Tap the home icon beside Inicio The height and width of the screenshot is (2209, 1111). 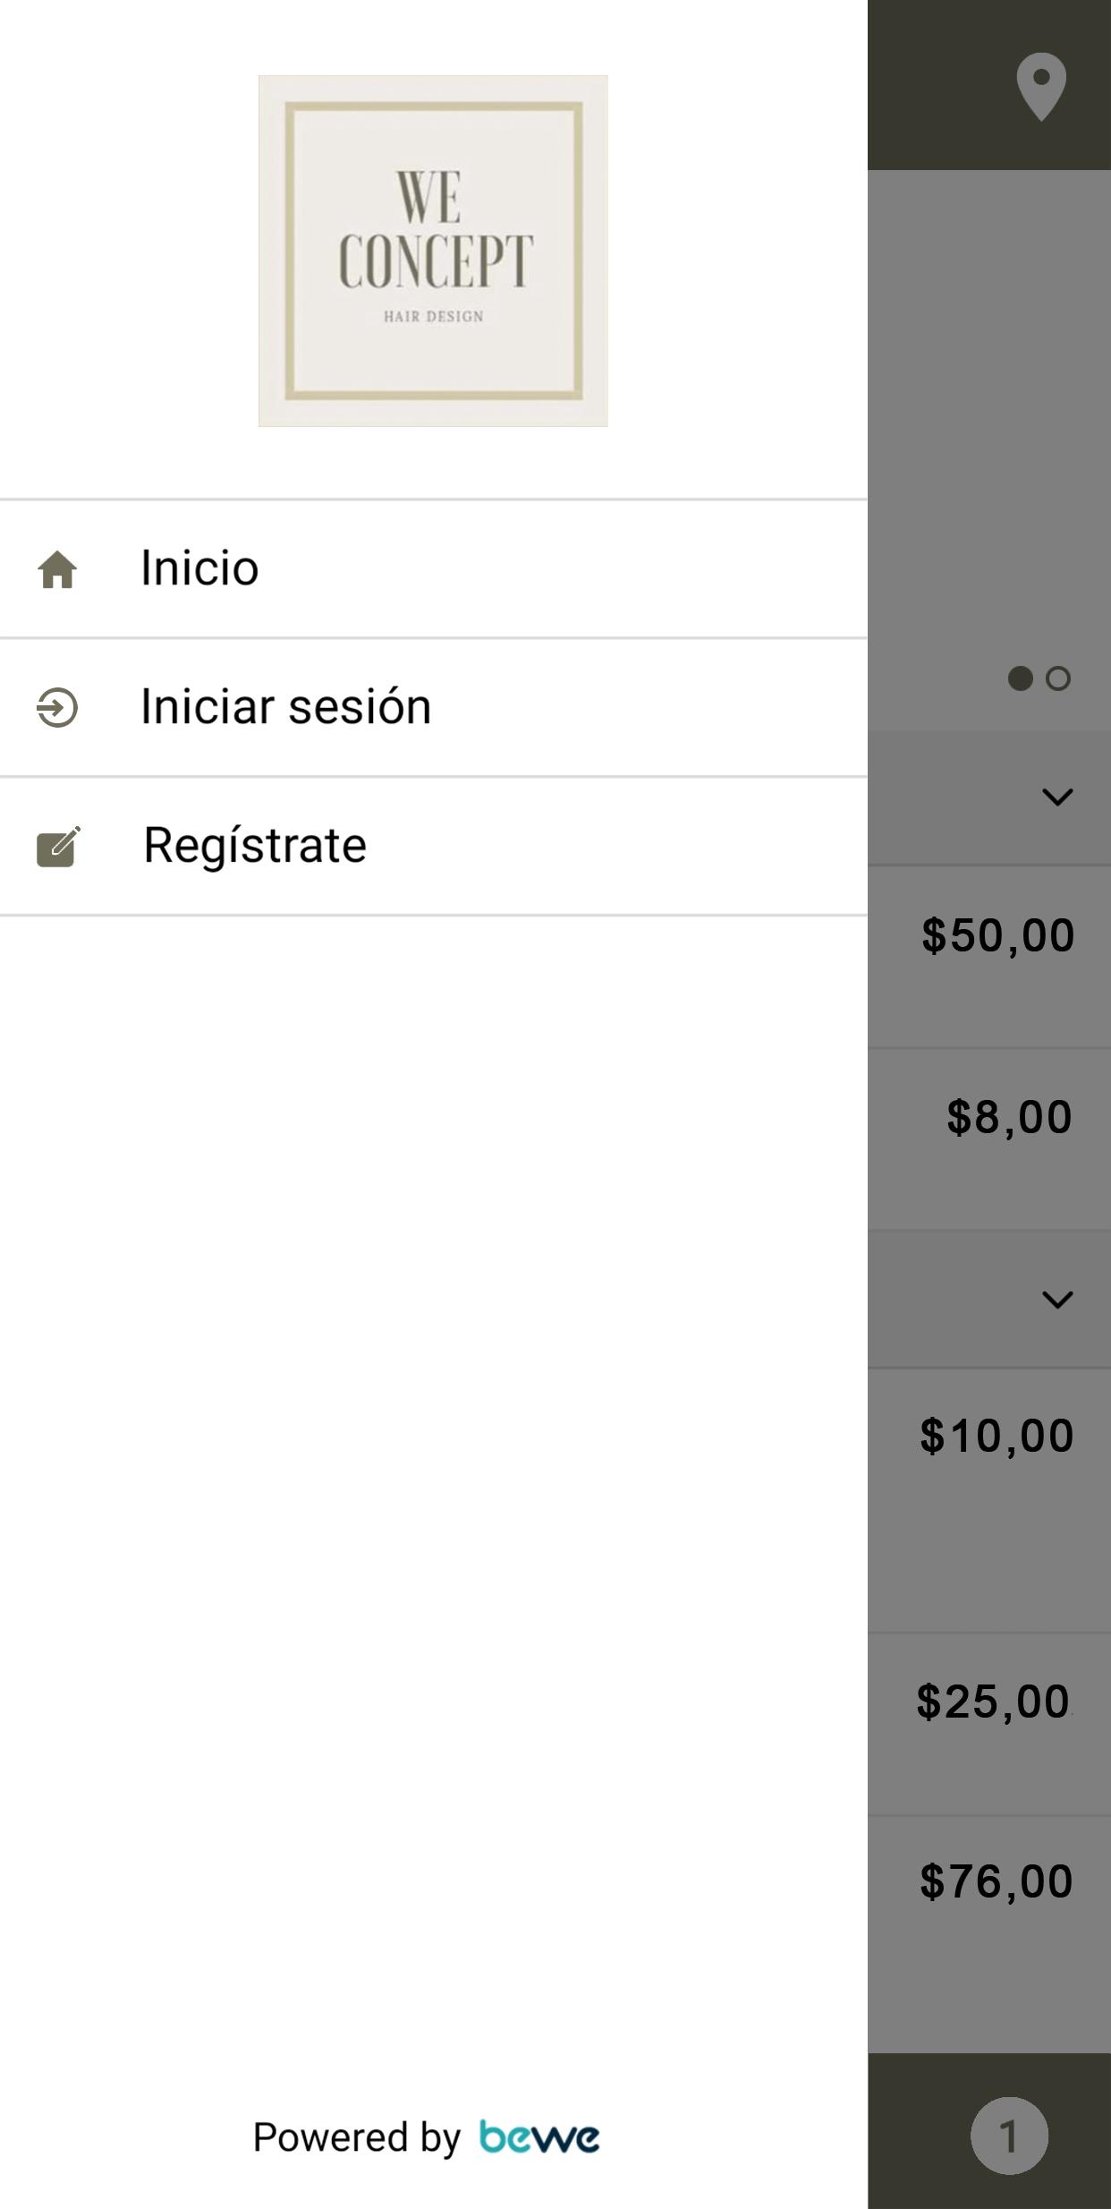pos(57,569)
